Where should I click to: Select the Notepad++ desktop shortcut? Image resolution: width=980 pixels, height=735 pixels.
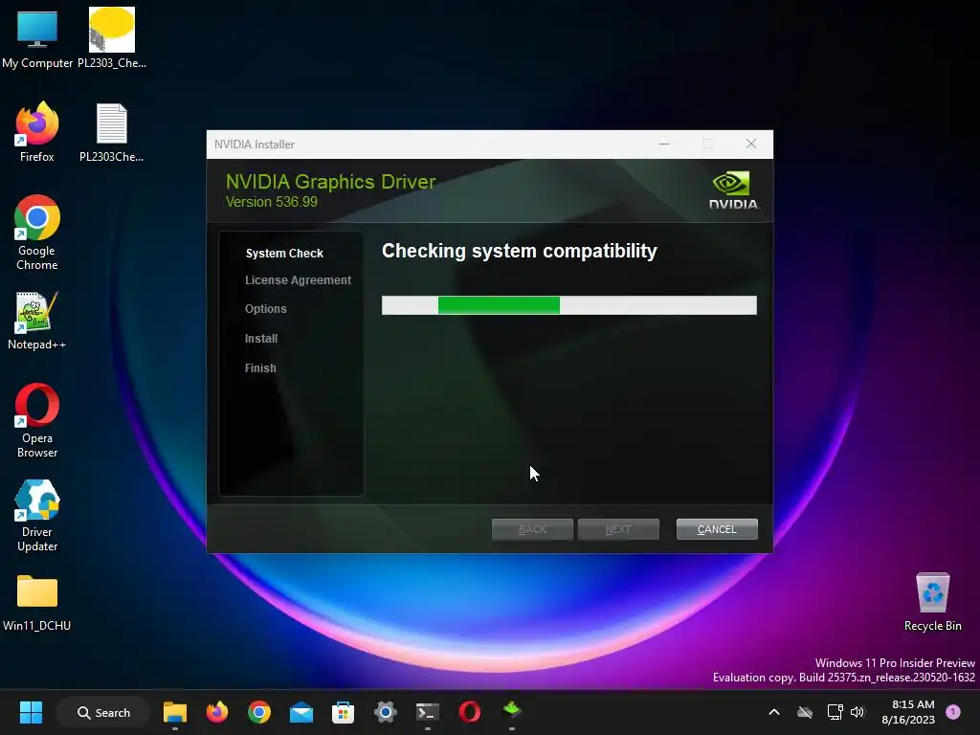coord(37,320)
